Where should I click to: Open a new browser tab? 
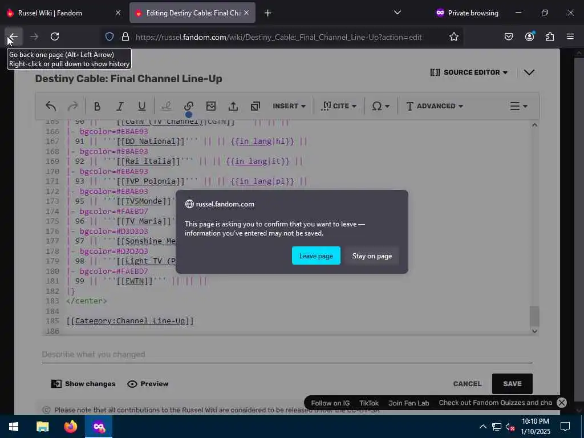[268, 13]
